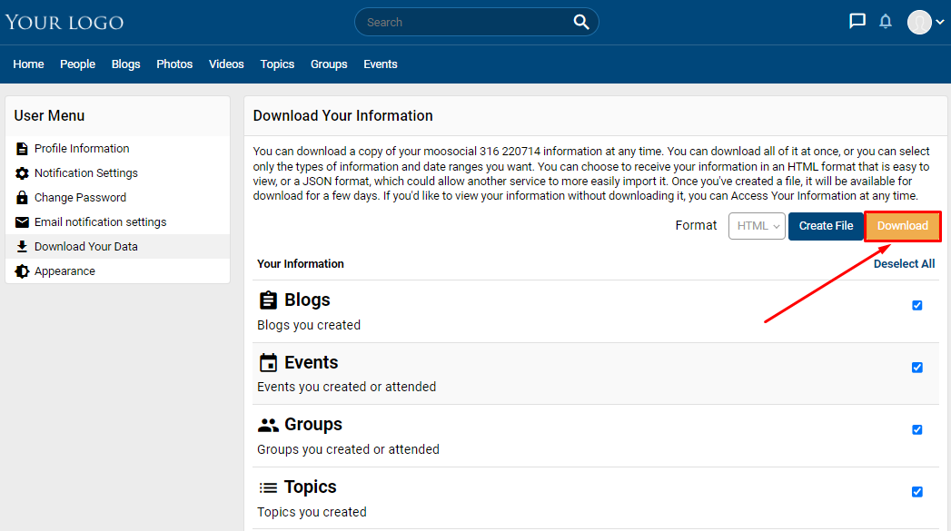Click the Profile Information document icon

pyautogui.click(x=22, y=149)
